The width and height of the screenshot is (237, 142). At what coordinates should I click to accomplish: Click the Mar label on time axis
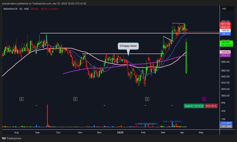[163, 133]
